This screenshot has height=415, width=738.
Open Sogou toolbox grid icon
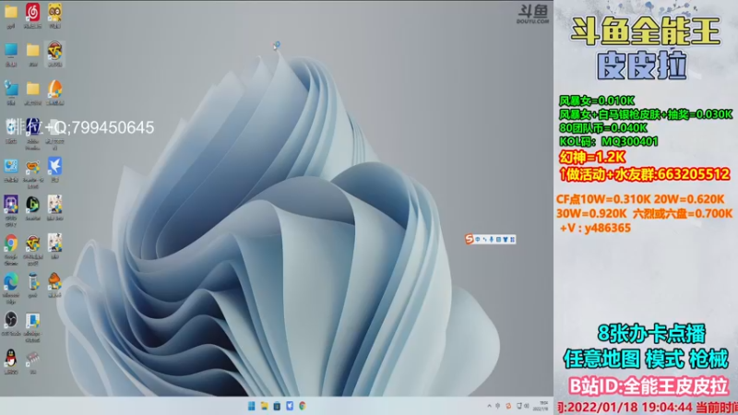(512, 240)
